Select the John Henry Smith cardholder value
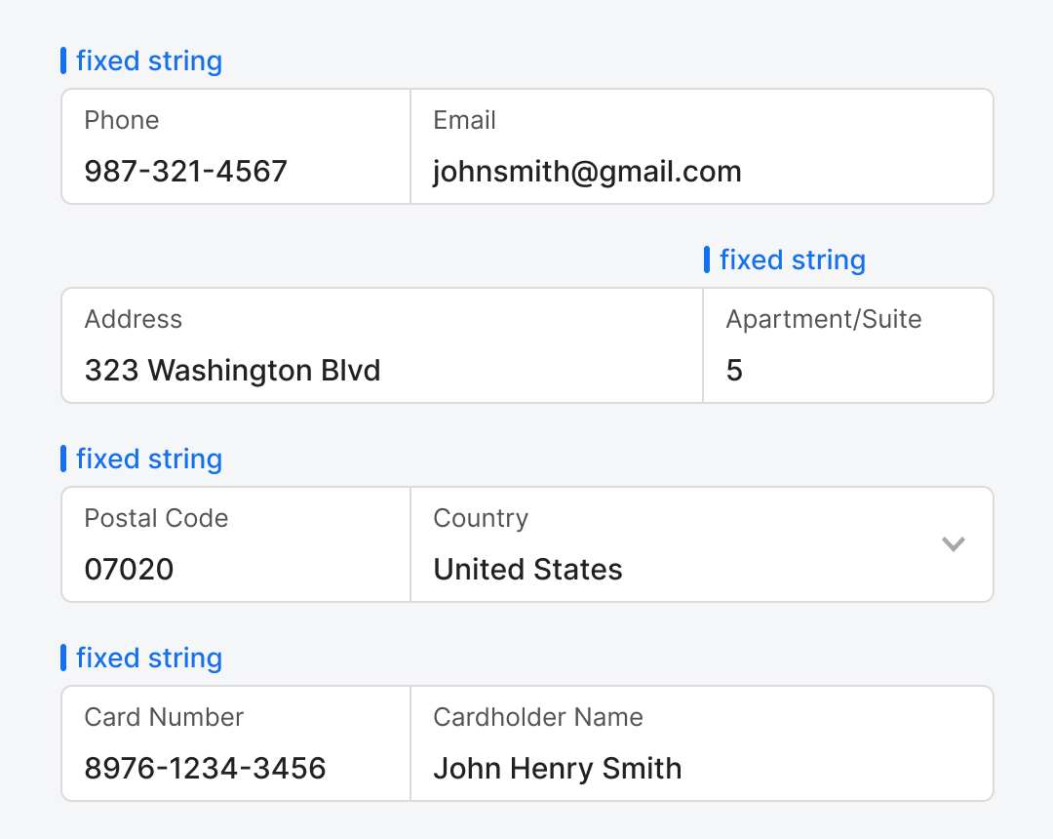This screenshot has height=839, width=1053. click(x=557, y=769)
